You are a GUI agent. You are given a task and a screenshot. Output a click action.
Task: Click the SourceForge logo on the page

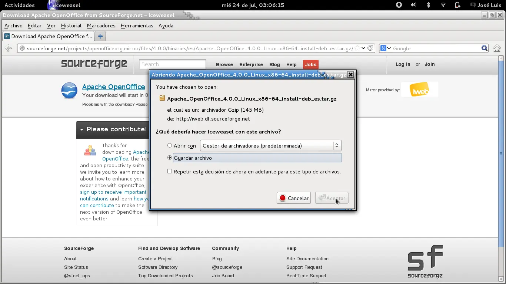coord(94,64)
